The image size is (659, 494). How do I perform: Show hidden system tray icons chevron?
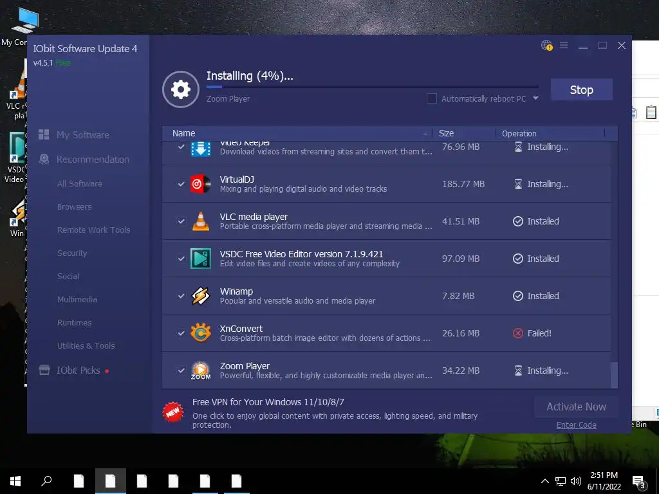pyautogui.click(x=544, y=481)
